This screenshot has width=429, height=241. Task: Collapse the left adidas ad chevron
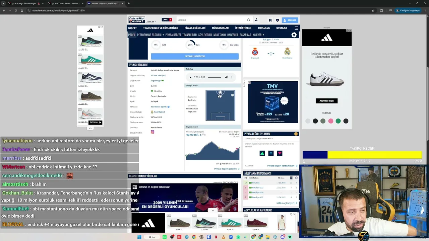(x=90, y=128)
